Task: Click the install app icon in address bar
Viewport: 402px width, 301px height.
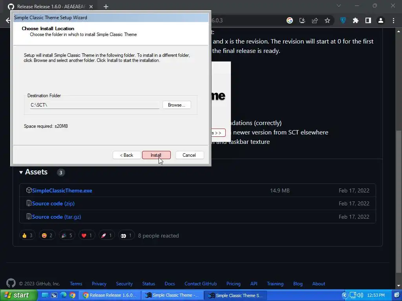Action: pos(302,20)
